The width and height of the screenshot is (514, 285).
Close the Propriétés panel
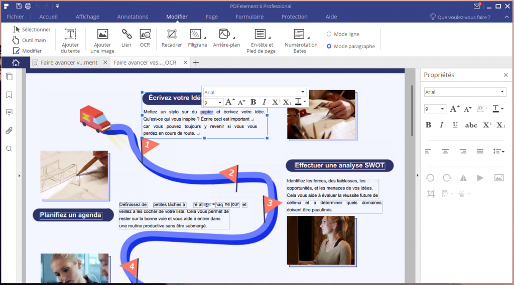tap(505, 75)
